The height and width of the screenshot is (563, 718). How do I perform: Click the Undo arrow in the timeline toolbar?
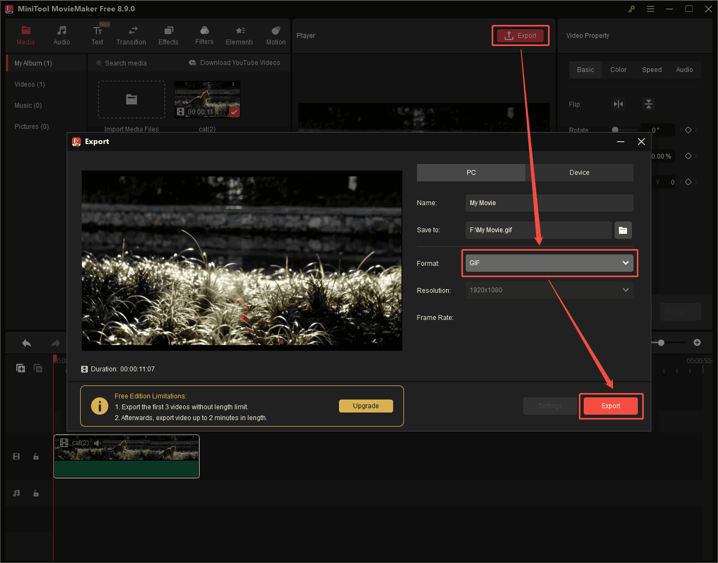tap(27, 343)
